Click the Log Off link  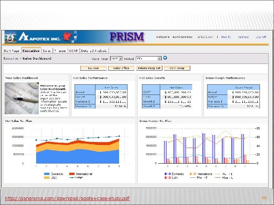pyautogui.click(x=261, y=37)
